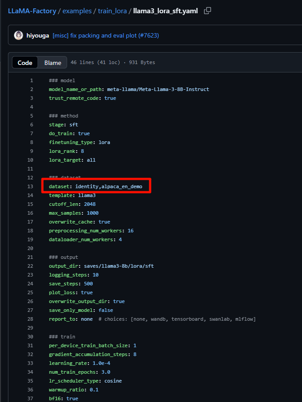Click the highlighted dataset line text
The height and width of the screenshot is (402, 302).
[95, 186]
